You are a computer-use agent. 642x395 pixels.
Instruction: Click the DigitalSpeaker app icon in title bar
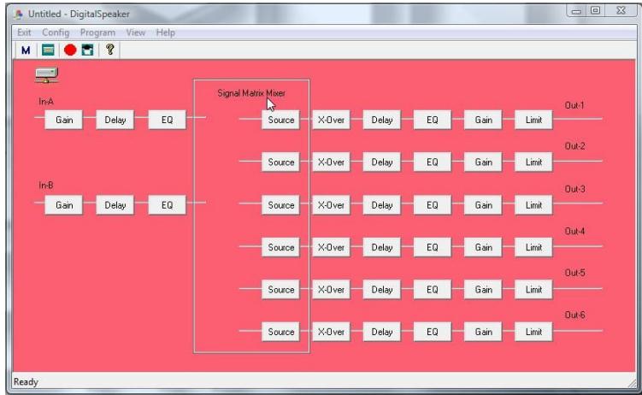pyautogui.click(x=19, y=15)
